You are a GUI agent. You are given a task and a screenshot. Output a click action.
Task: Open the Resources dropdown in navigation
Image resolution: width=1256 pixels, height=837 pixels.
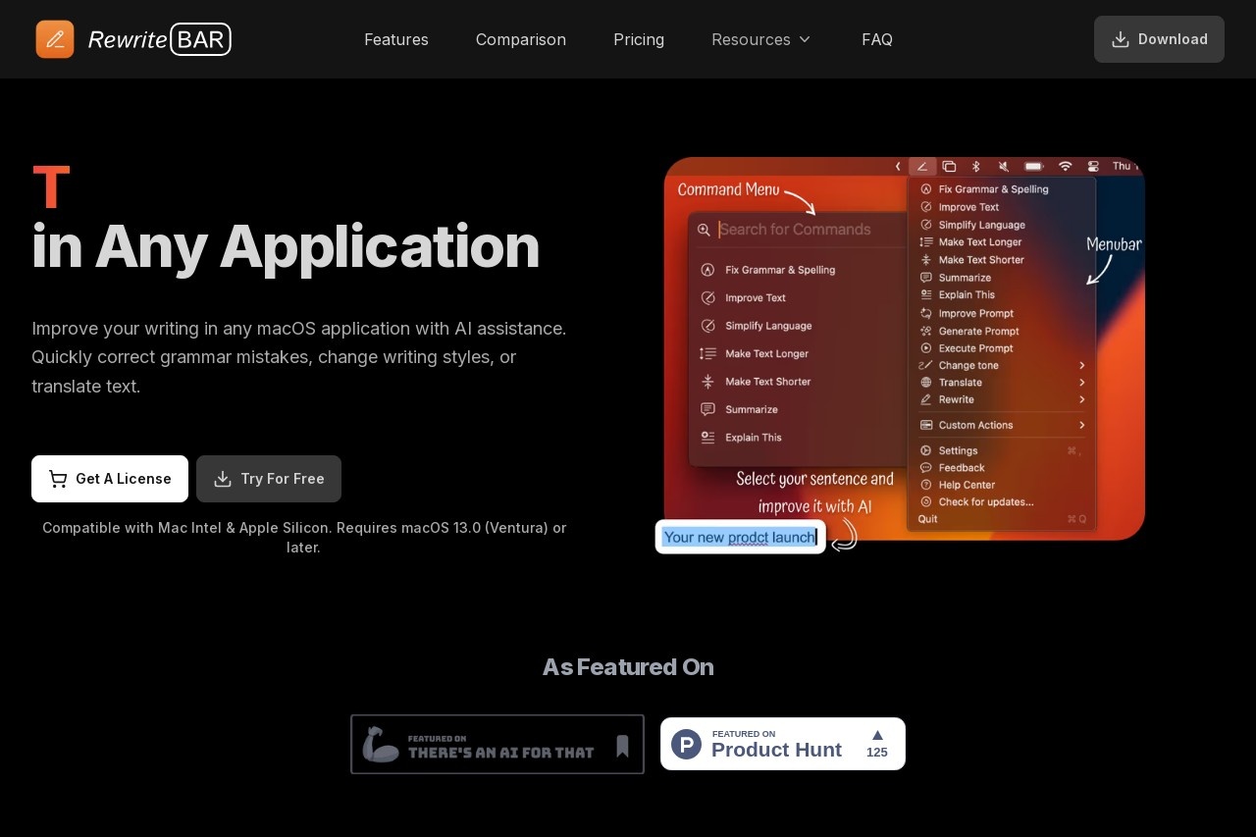point(761,39)
